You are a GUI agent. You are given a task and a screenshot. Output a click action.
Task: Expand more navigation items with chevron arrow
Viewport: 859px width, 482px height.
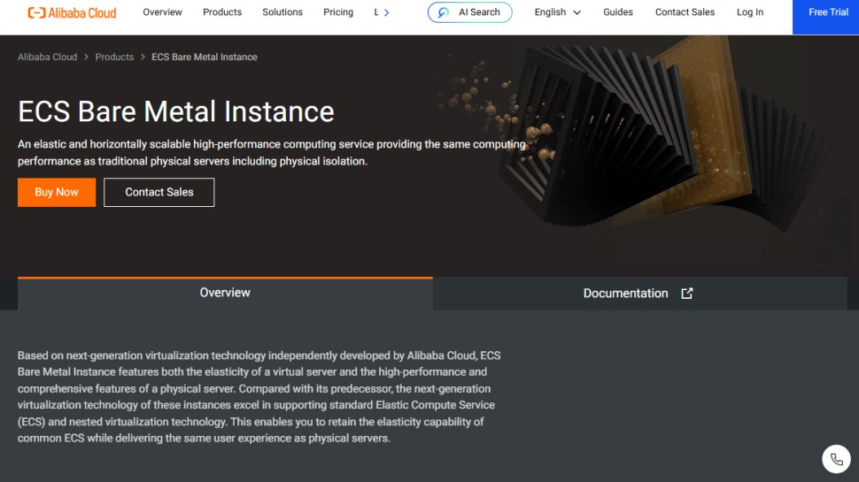point(387,12)
